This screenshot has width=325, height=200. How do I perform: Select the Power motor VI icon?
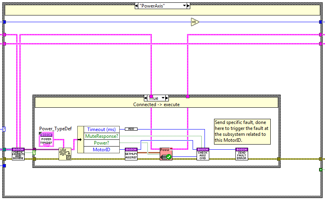(x=166, y=154)
